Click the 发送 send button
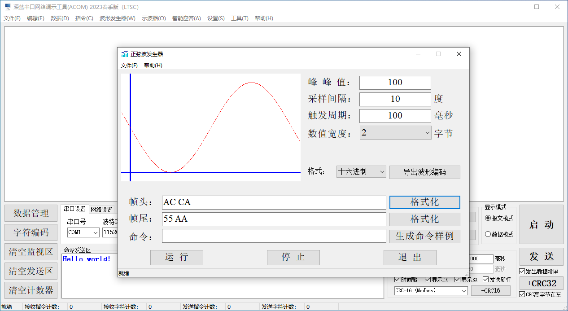 (x=542, y=257)
